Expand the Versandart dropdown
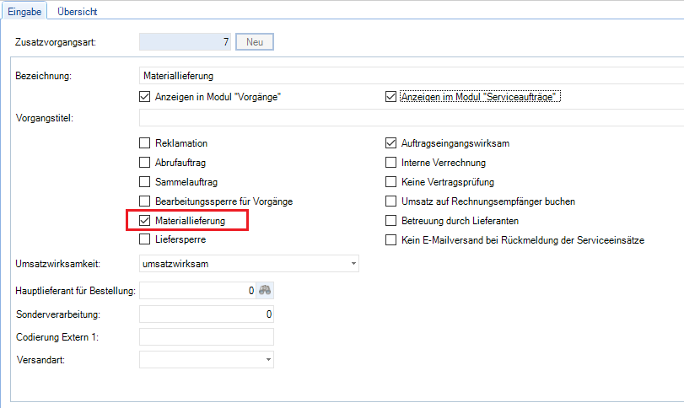684x408 pixels. tap(268, 360)
